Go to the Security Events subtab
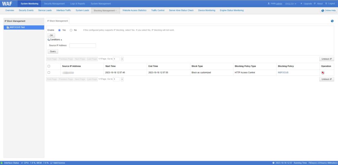This screenshot has height=165, width=338. 26,10
